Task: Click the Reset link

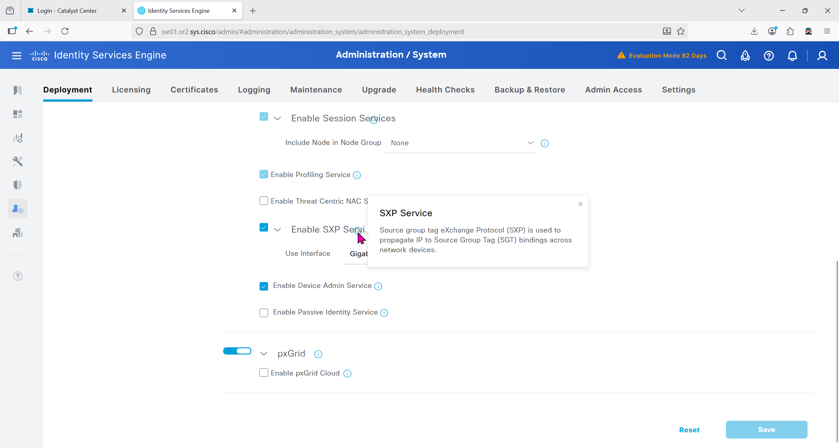Action: pyautogui.click(x=689, y=430)
